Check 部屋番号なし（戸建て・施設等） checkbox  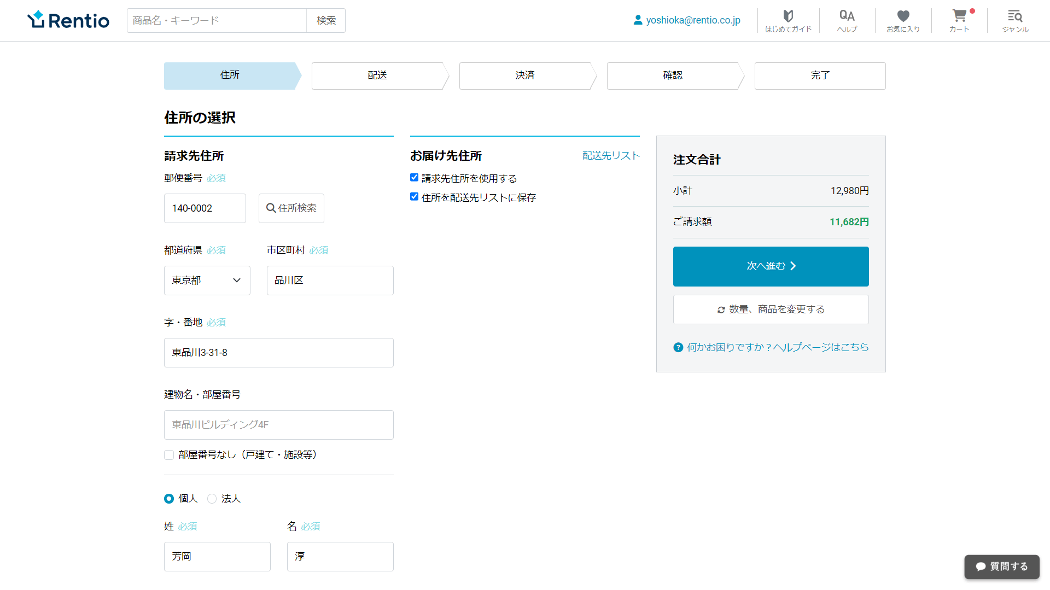tap(169, 455)
